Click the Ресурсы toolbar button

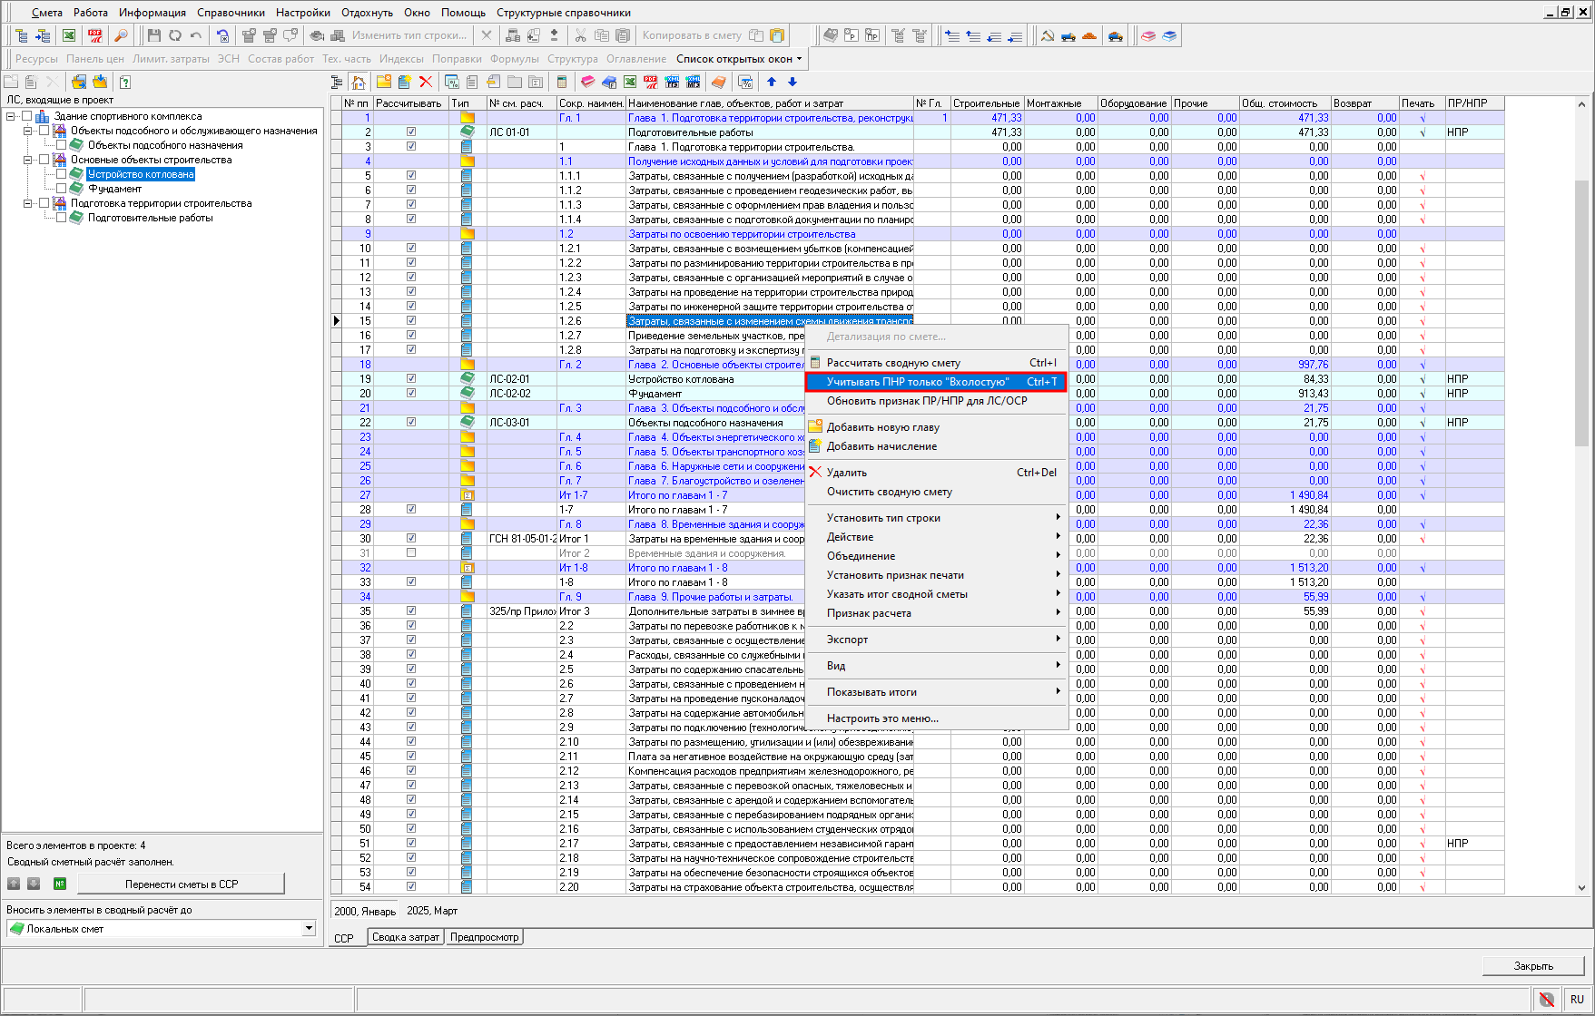click(x=36, y=59)
